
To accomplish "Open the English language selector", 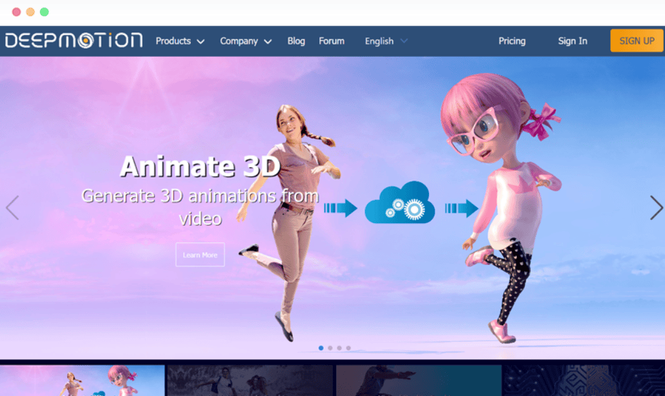I will click(384, 41).
